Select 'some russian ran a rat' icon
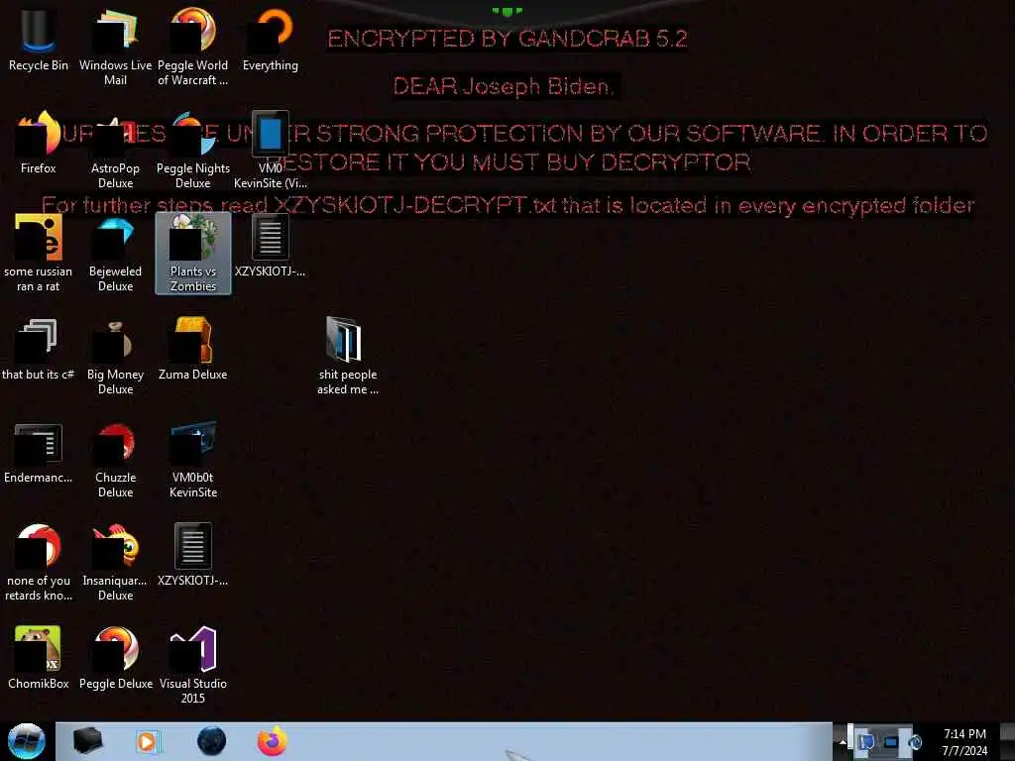Viewport: 1015px width, 761px height. [39, 253]
